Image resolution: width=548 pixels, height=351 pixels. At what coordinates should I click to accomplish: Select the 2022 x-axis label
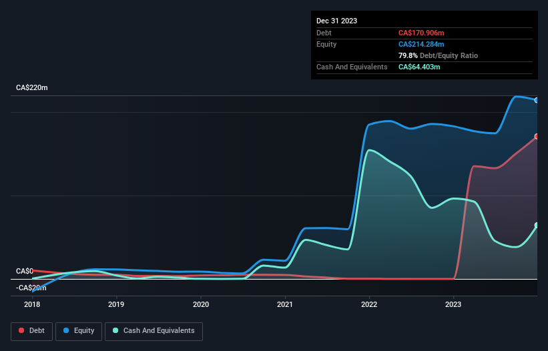[369, 304]
